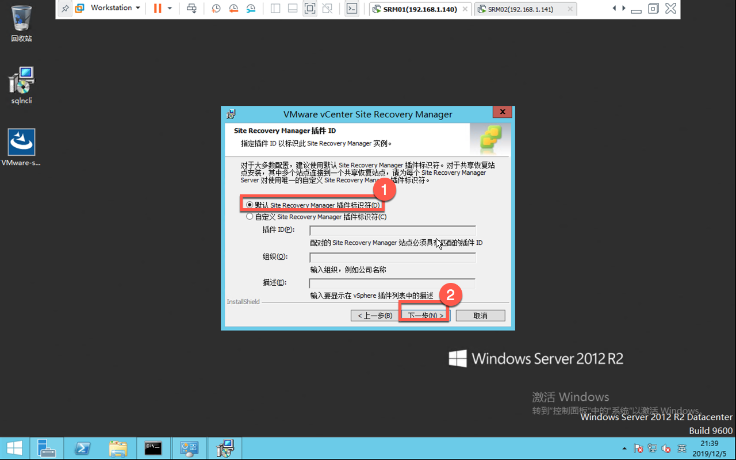The width and height of the screenshot is (736, 460).
Task: Click the network tray icon
Action: [x=653, y=448]
